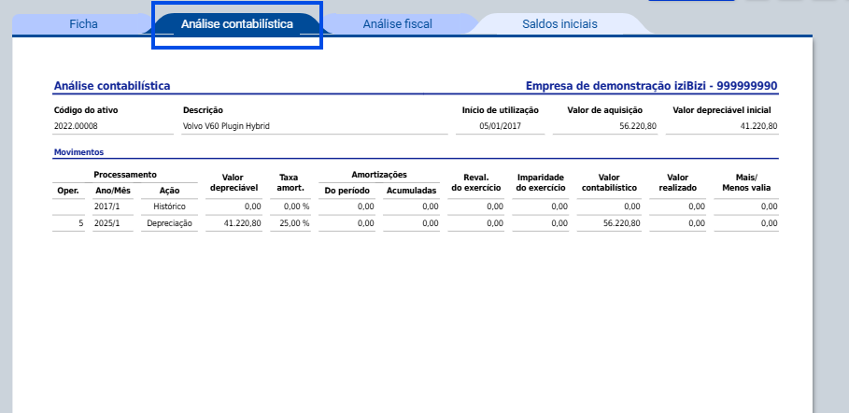Click the Processamento group header

(x=125, y=175)
